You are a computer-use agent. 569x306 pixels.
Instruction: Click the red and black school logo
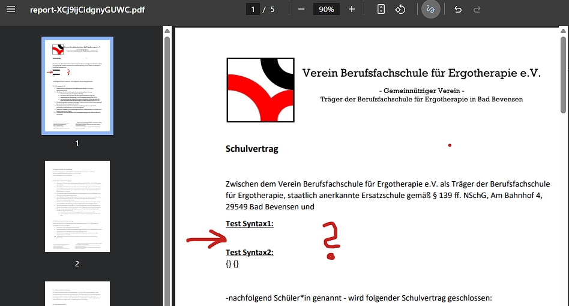[260, 90]
